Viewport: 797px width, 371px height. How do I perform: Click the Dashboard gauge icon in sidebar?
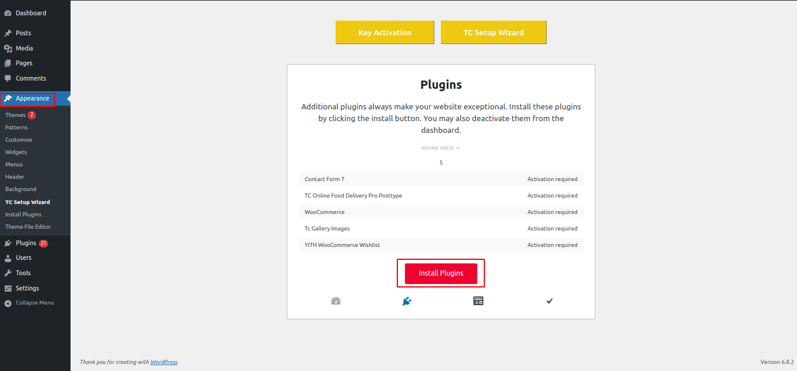coord(8,13)
